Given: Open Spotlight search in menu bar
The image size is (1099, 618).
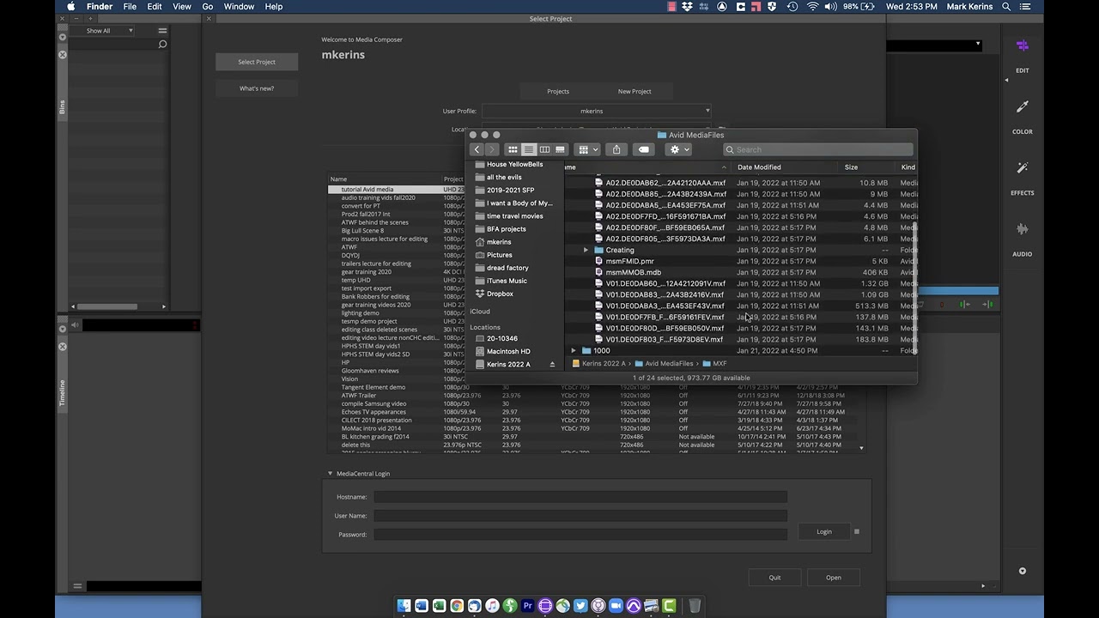Looking at the screenshot, I should pos(1006,7).
